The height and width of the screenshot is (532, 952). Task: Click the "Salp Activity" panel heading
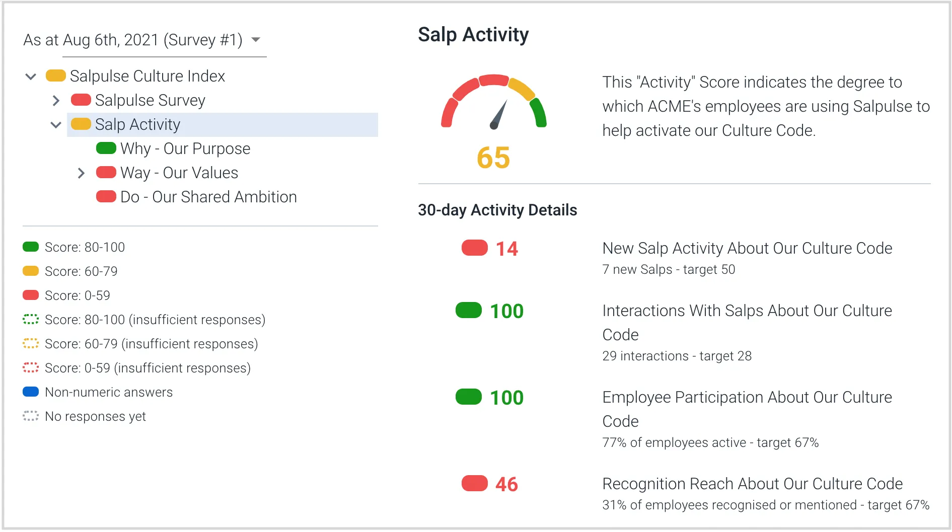[x=473, y=35]
